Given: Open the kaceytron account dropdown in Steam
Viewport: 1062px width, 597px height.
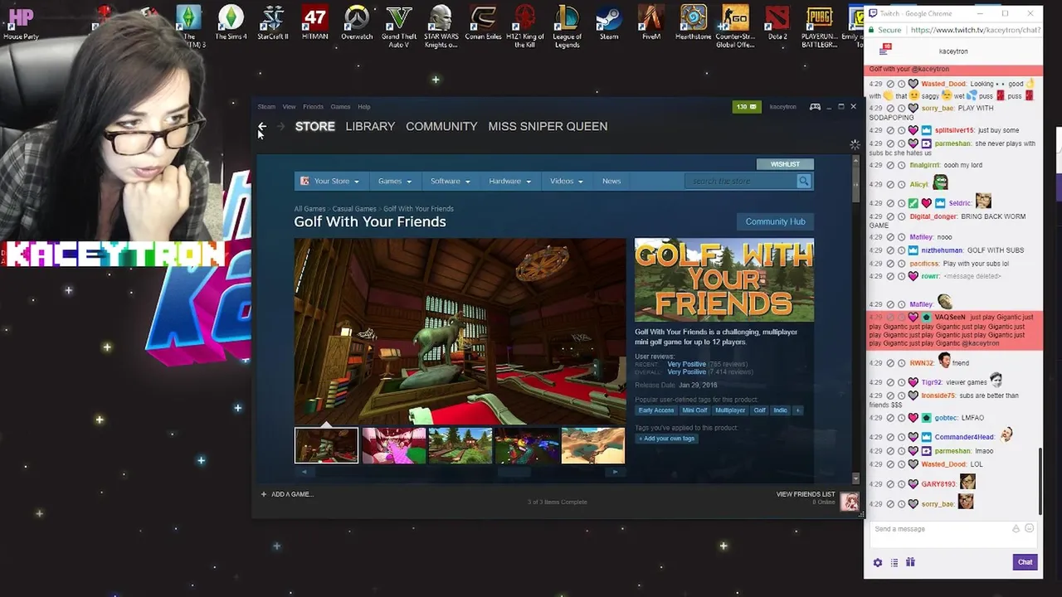Looking at the screenshot, I should tap(782, 106).
